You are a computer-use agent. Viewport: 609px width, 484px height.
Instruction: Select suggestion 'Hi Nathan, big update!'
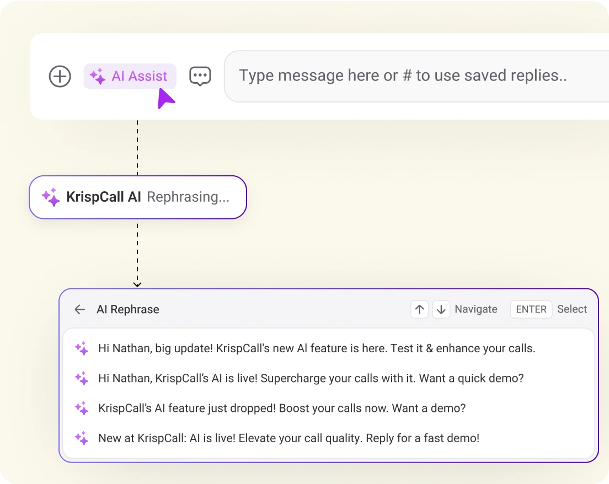(329, 348)
